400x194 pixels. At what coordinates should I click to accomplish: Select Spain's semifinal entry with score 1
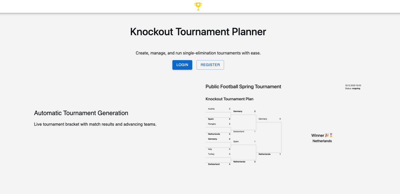(236, 142)
